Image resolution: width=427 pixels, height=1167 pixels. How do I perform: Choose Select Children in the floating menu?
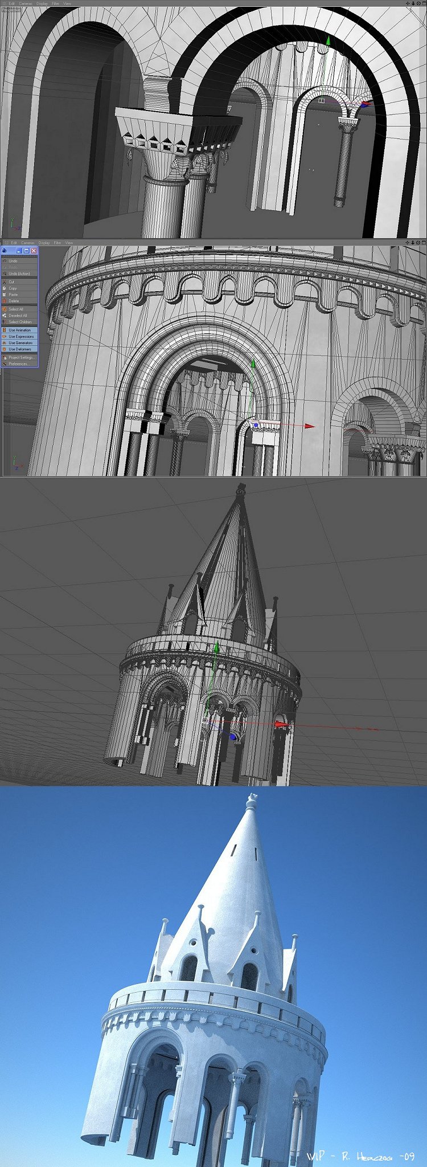20,322
